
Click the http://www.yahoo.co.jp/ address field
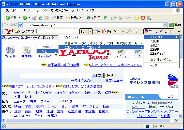coord(93,25)
